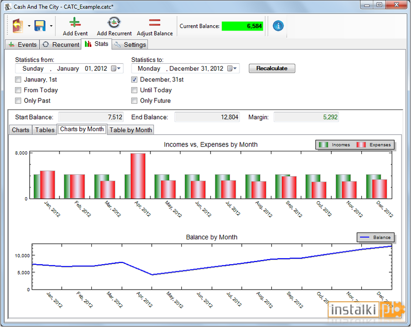This screenshot has width=411, height=327.
Task: Click the blue floppy disk save icon
Action: tap(40, 26)
